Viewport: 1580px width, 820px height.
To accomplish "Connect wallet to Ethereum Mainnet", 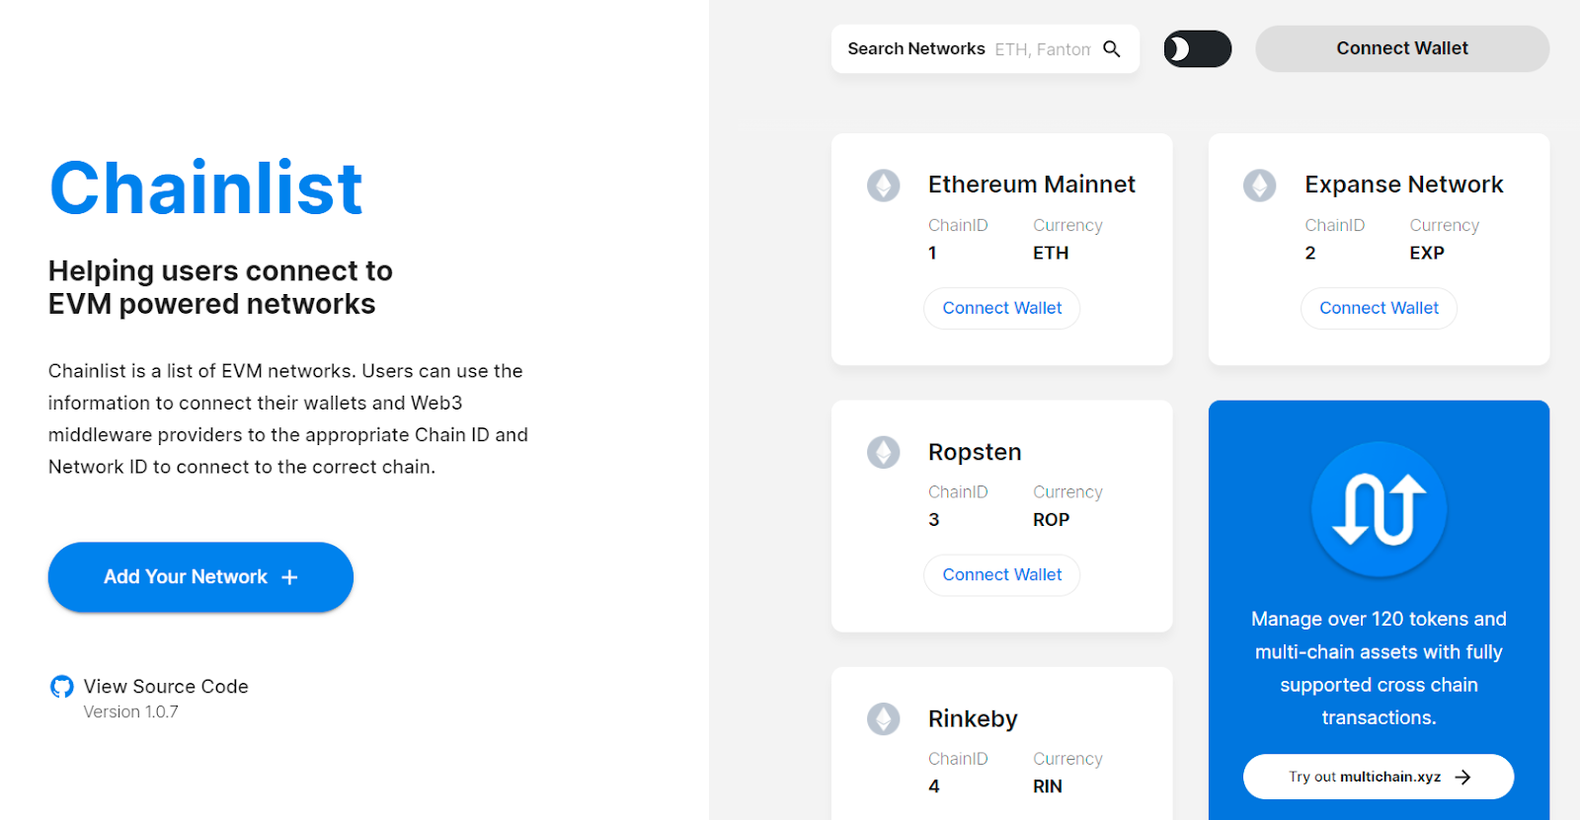I will click(1001, 308).
